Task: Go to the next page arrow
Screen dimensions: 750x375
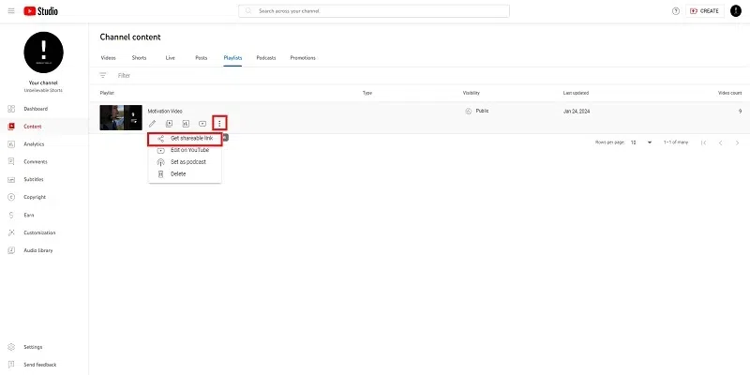Action: click(x=737, y=142)
